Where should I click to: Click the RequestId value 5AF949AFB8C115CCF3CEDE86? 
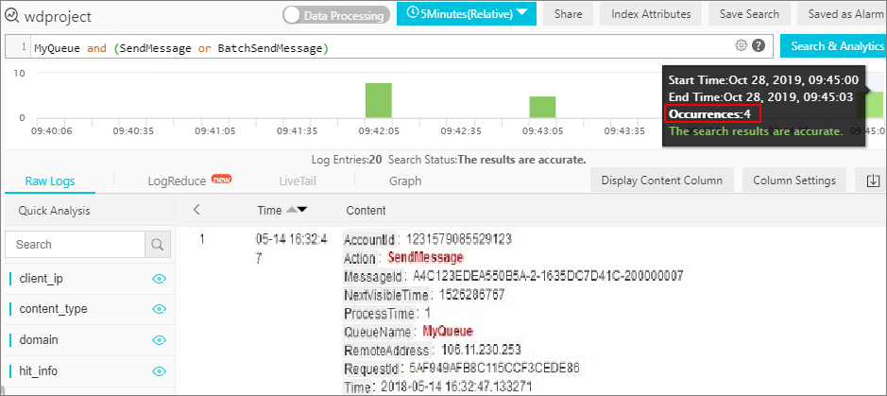[x=494, y=369]
